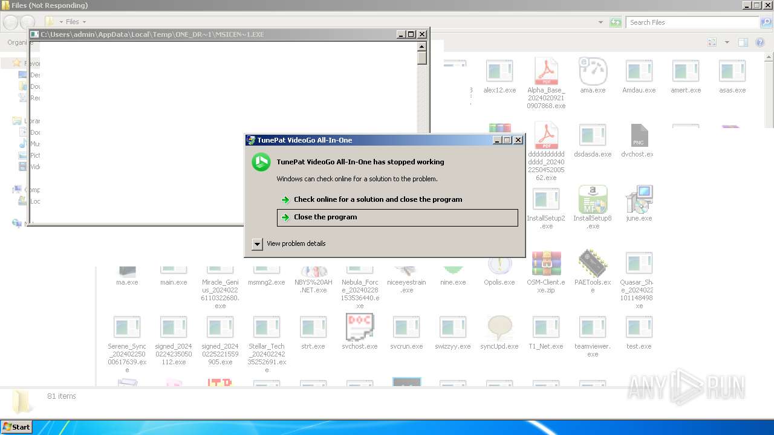
Task: Click the refresh button beside address bar
Action: point(616,22)
